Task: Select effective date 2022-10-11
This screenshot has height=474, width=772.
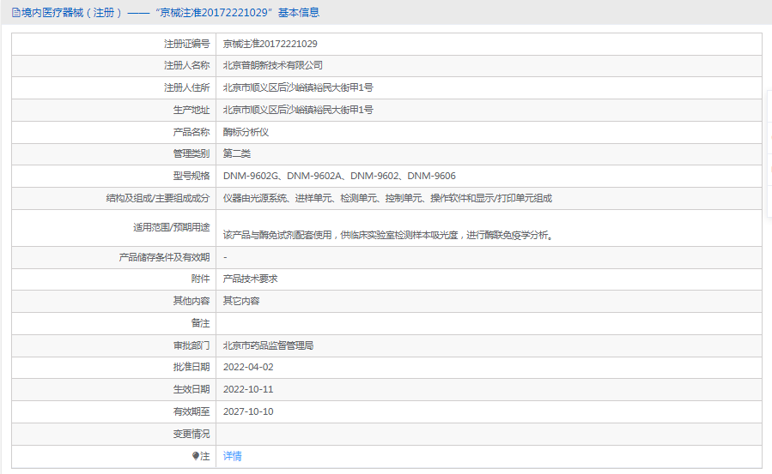Action: click(x=248, y=389)
